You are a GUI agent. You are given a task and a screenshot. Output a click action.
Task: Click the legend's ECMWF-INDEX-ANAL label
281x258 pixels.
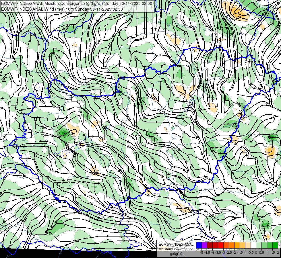pos(176,245)
